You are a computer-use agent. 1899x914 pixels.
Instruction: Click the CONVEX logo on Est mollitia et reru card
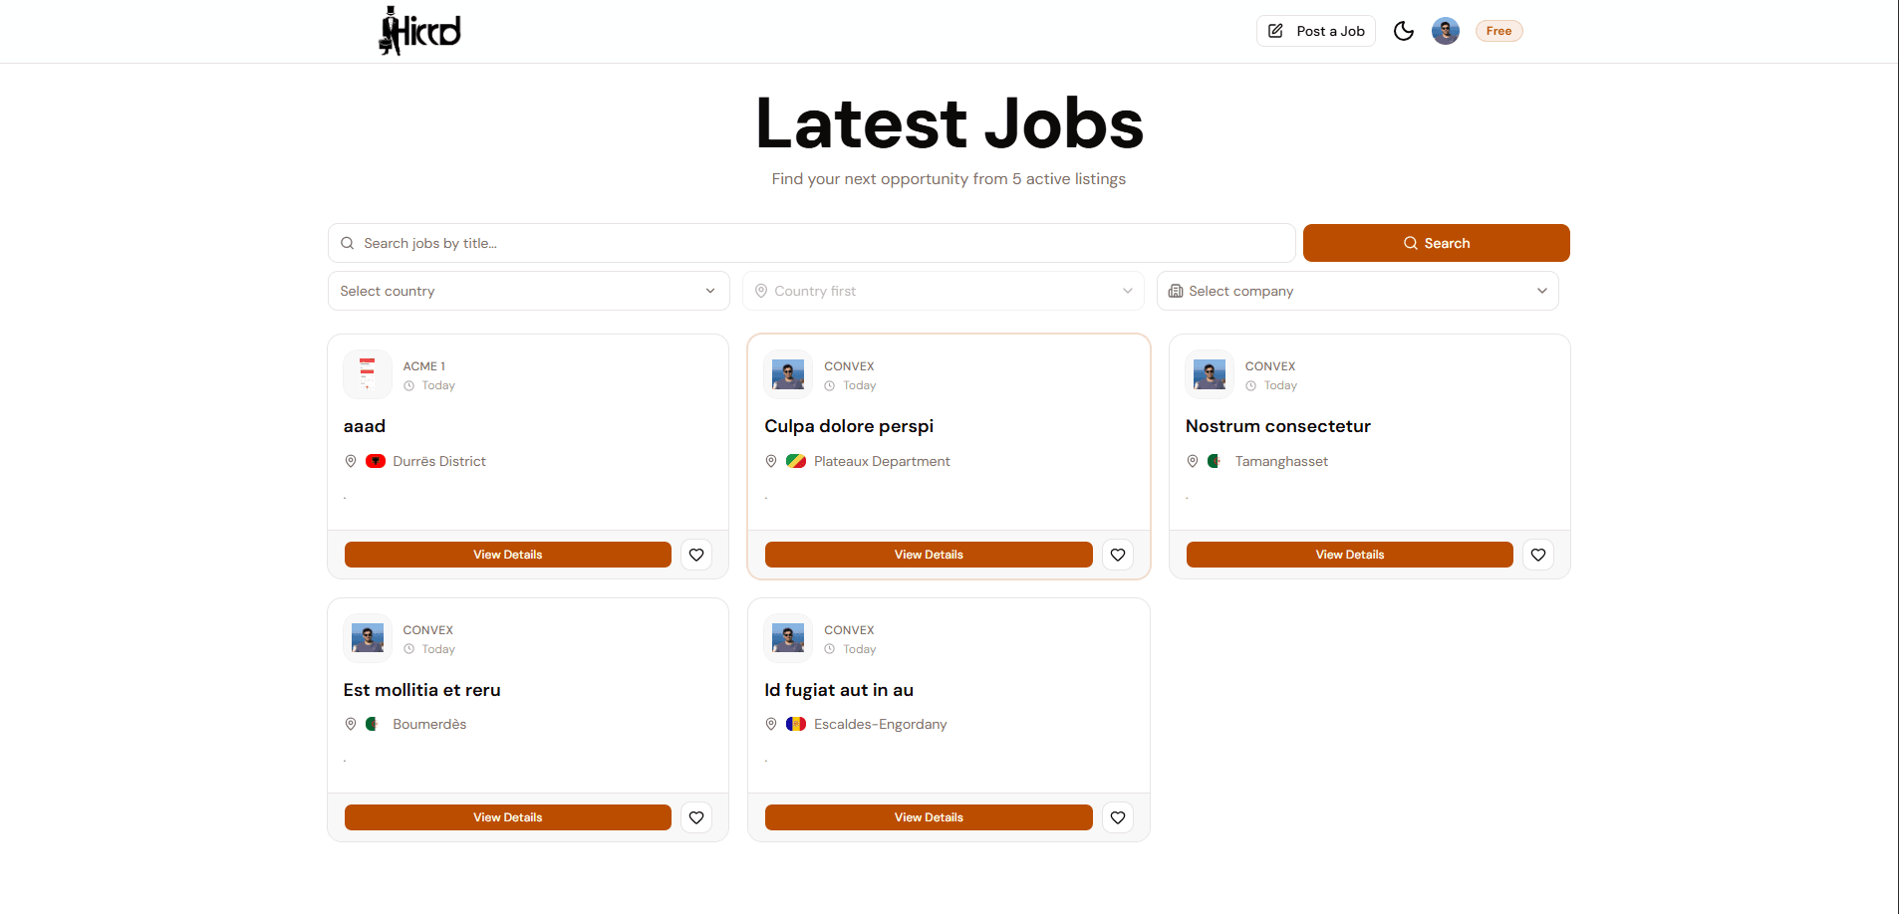368,638
